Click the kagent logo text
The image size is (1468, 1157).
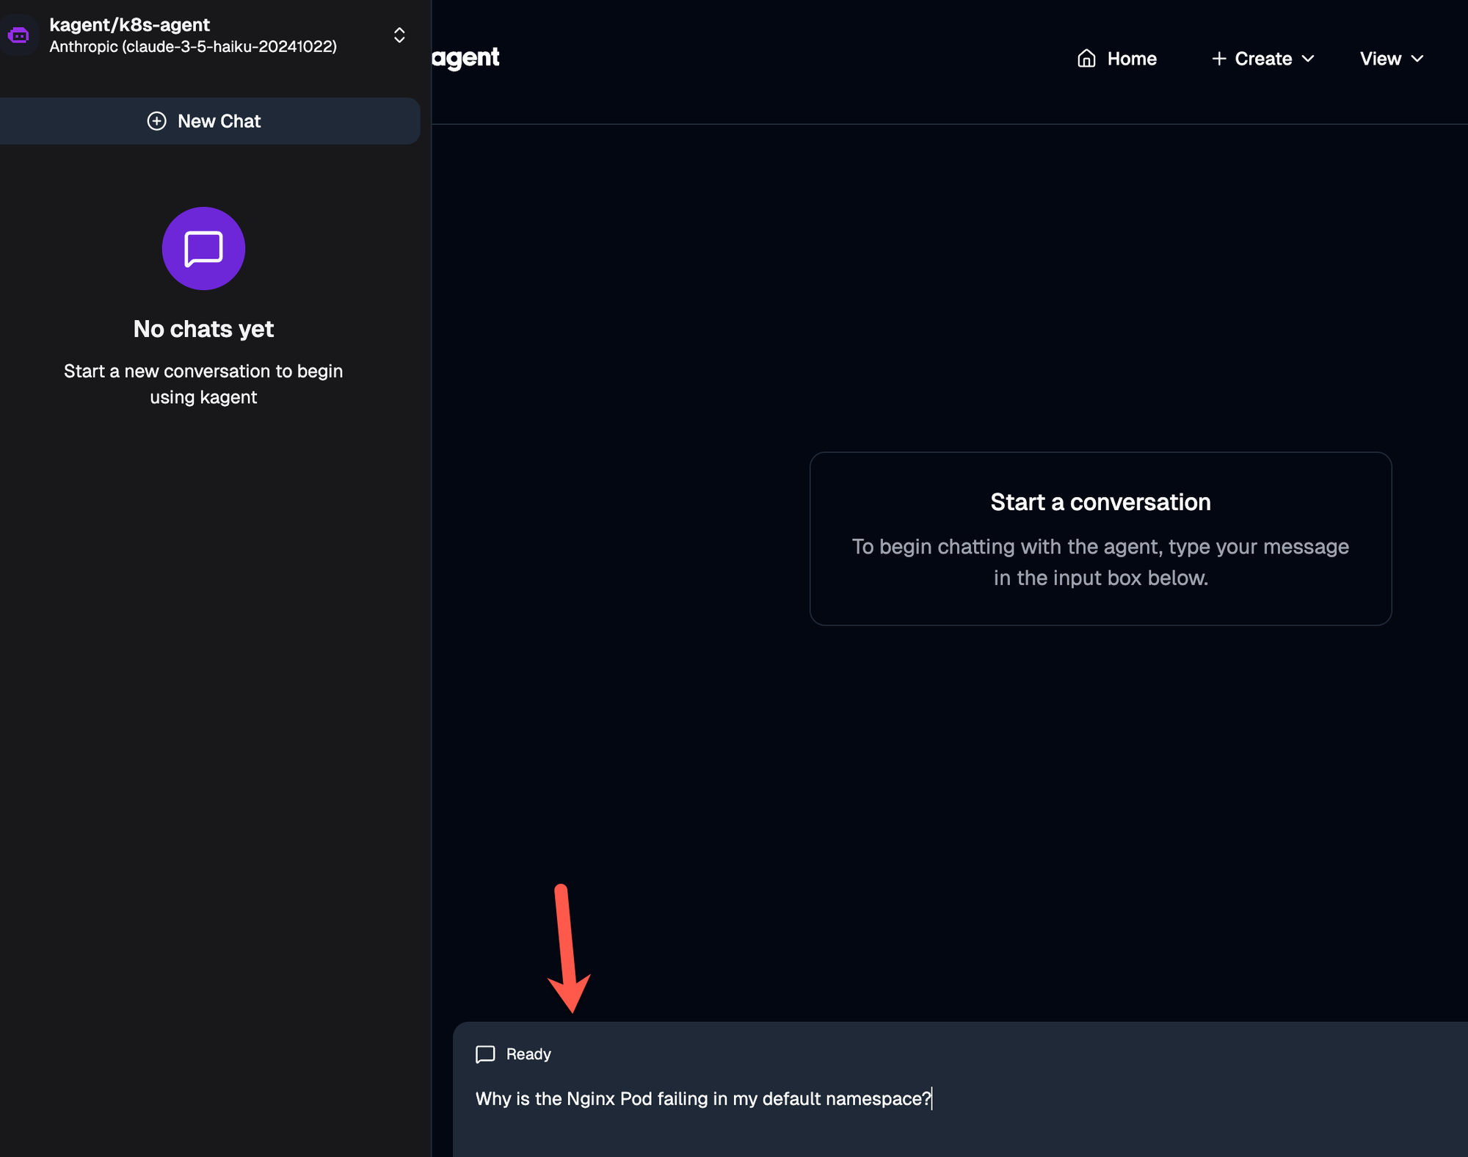point(465,57)
